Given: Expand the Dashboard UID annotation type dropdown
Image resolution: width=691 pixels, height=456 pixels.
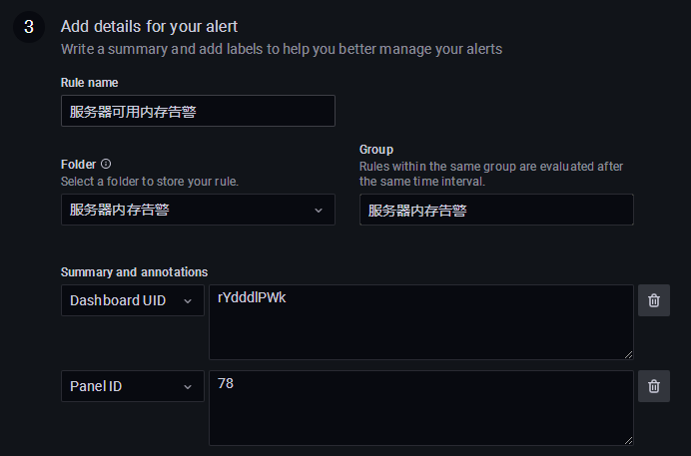Looking at the screenshot, I should coord(133,300).
